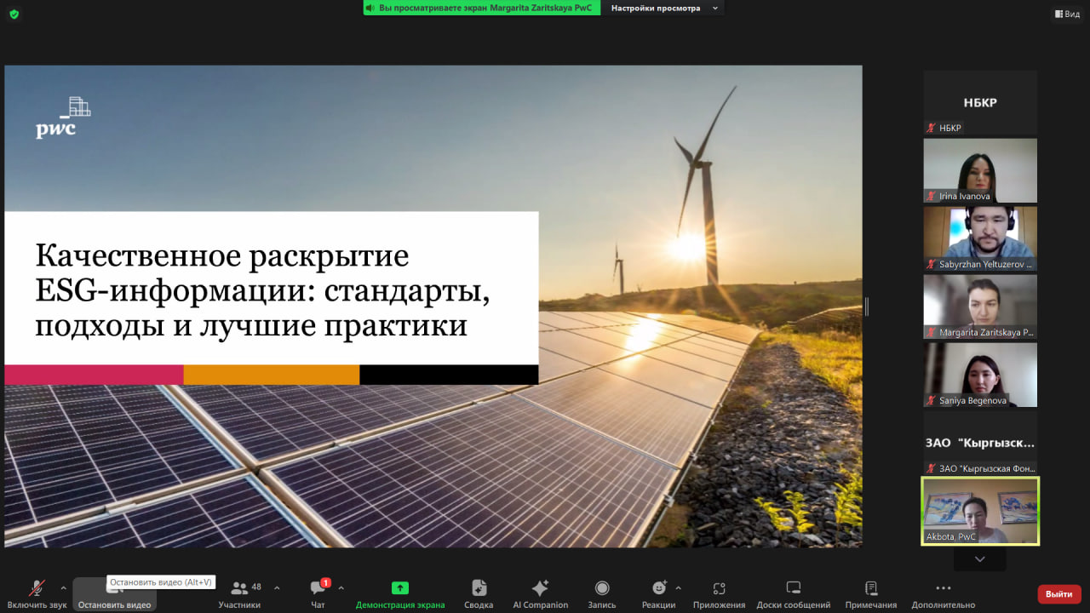Screen dimensions: 1090x613
Task: Start Демонстрация экрана screen share
Action: click(x=400, y=593)
